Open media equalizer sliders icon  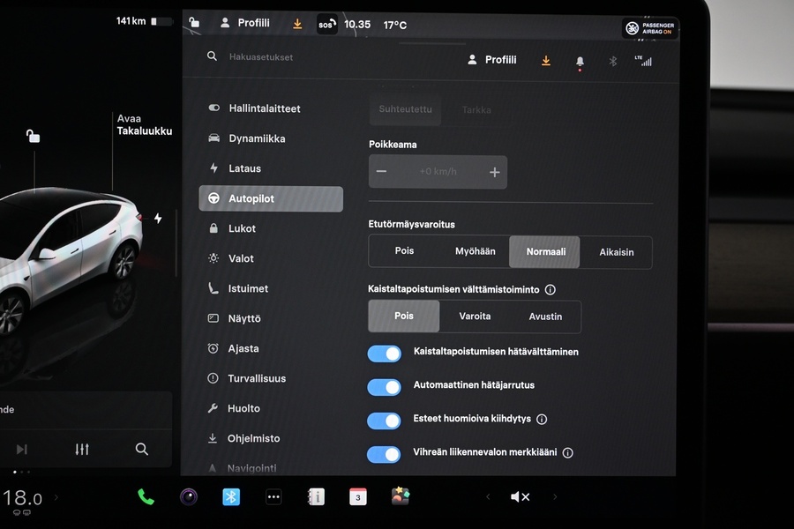click(x=82, y=450)
